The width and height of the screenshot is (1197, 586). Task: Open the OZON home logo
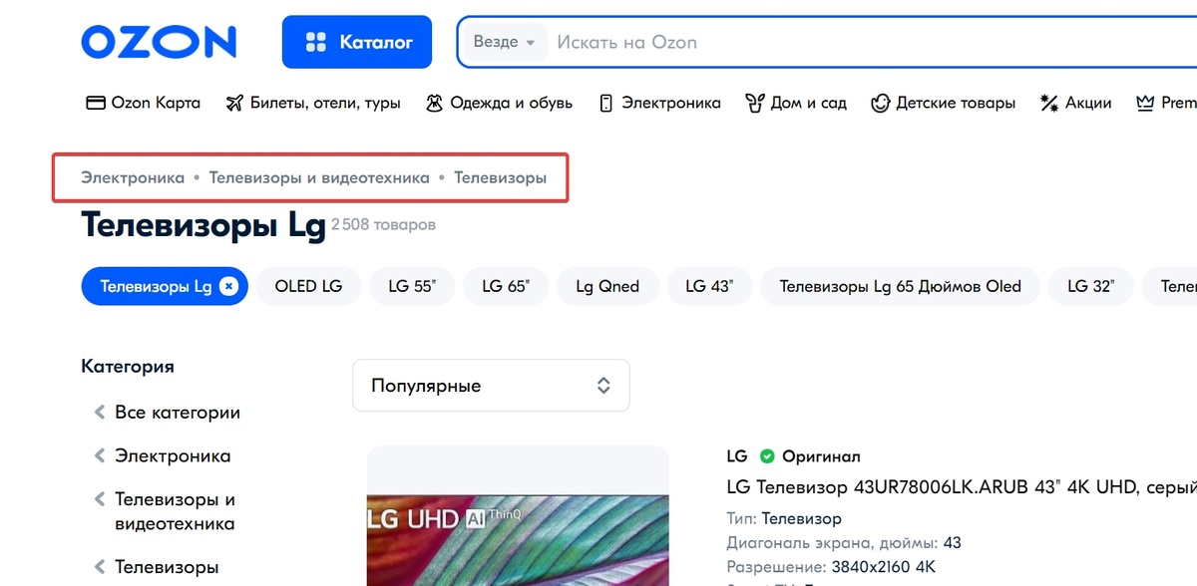[x=159, y=42]
